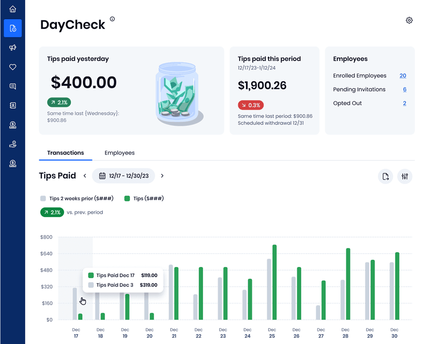Open Pending Invitations count 6 link

(405, 89)
